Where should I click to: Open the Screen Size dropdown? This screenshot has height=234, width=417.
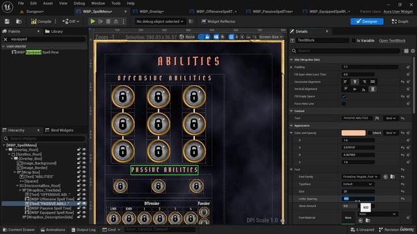pyautogui.click(x=271, y=37)
